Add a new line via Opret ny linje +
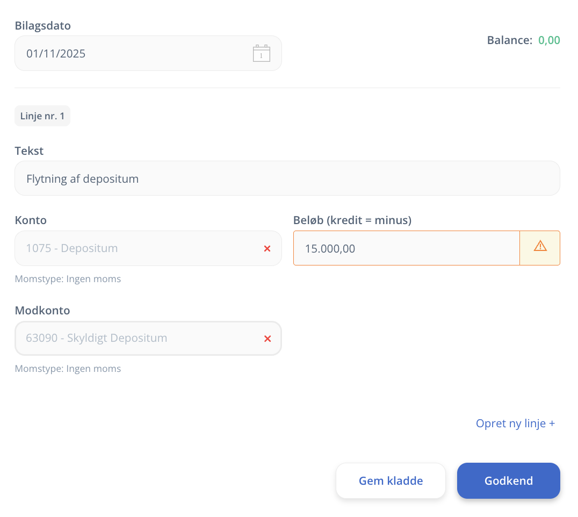The image size is (578, 517). pyautogui.click(x=515, y=423)
